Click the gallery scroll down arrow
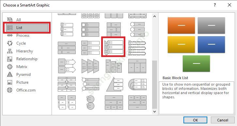Screen dimensions: 237x126 tap(154, 112)
